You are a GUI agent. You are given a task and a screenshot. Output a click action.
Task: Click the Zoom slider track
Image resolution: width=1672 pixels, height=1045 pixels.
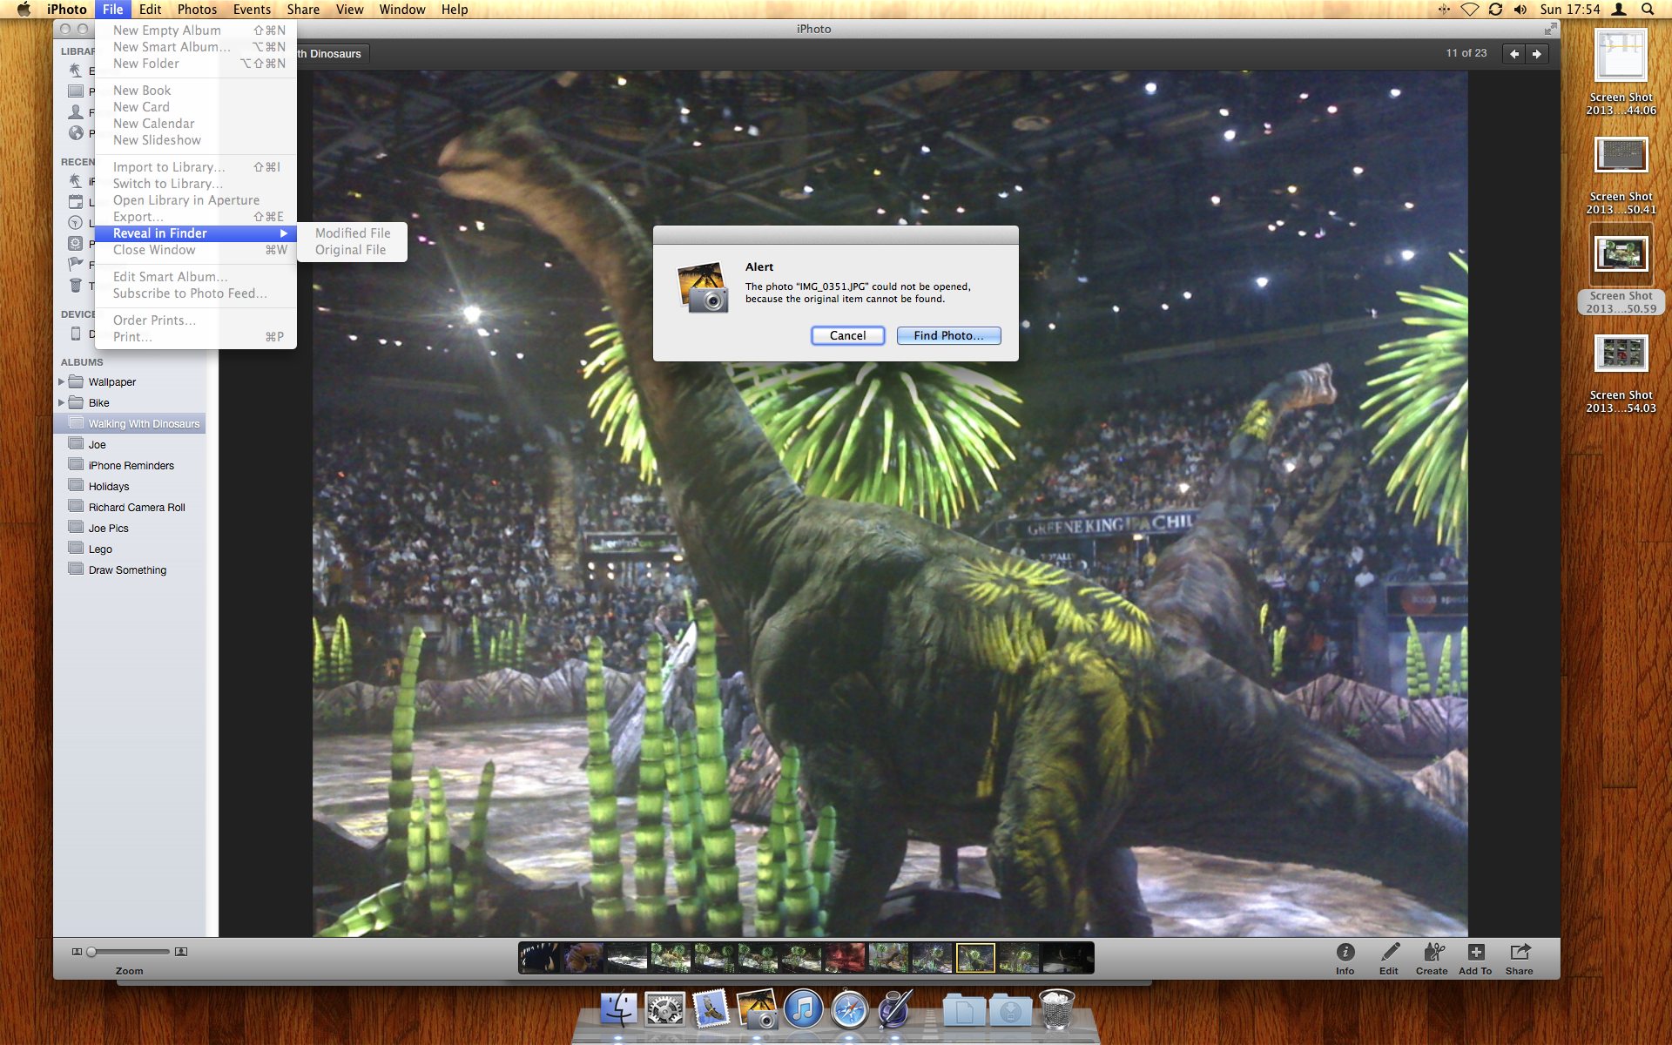pyautogui.click(x=129, y=952)
